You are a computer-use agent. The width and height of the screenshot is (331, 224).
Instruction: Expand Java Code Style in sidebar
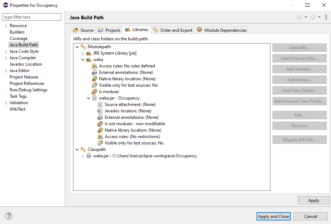point(6,51)
